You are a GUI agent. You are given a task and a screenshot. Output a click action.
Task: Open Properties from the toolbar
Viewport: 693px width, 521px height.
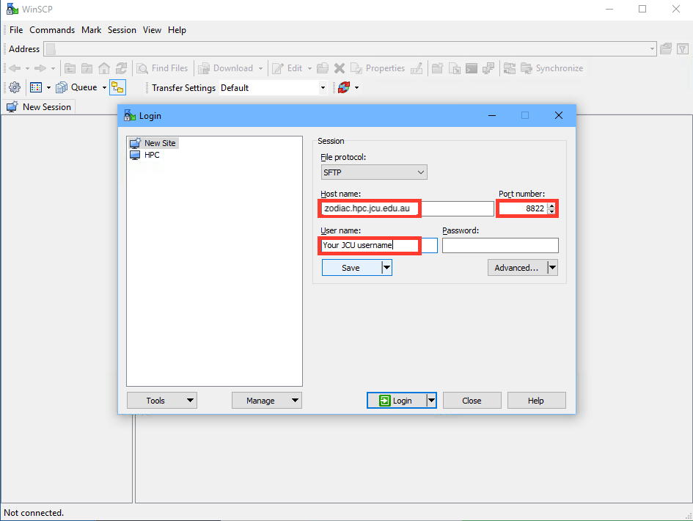coord(378,68)
